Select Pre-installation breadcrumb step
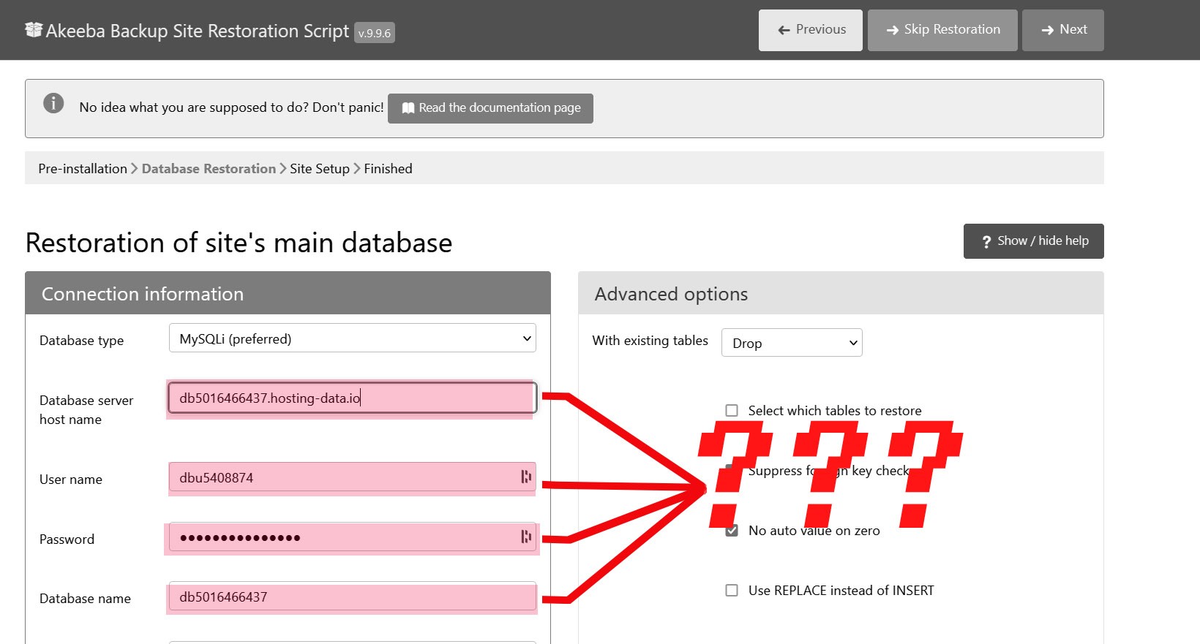Viewport: 1200px width, 644px height. pos(83,169)
